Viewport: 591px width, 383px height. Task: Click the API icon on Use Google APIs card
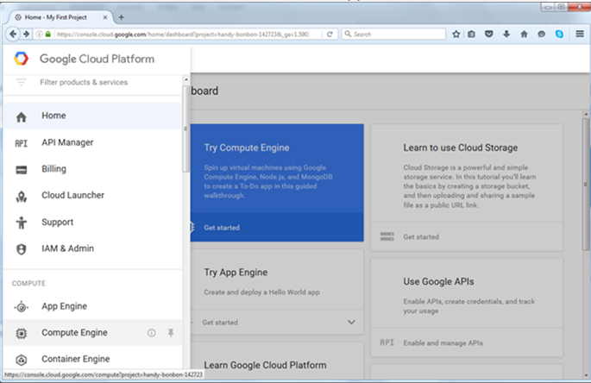(x=387, y=342)
